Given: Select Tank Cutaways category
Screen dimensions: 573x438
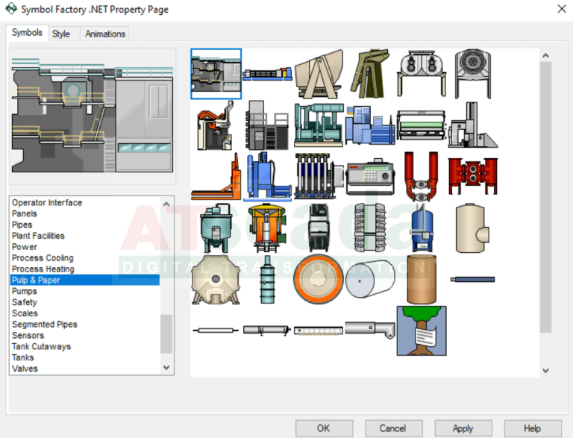Looking at the screenshot, I should [85, 346].
